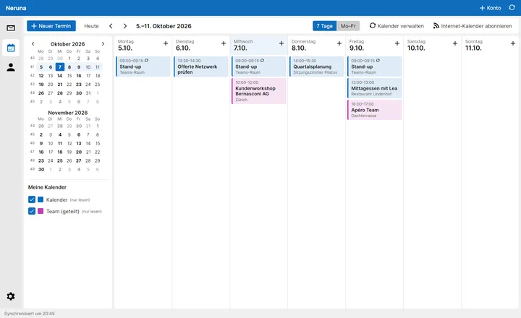Click magenta color swatch of Team calendar
This screenshot has width=521, height=318.
click(41, 211)
